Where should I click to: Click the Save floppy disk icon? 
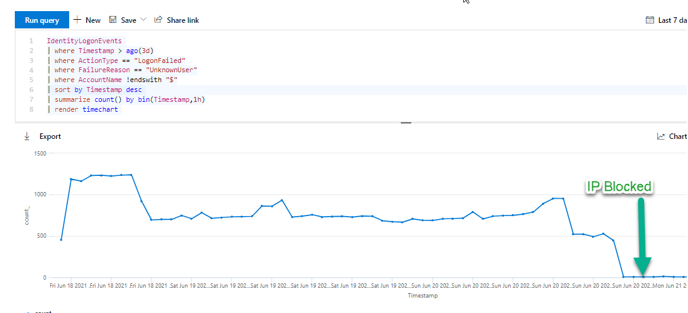113,20
